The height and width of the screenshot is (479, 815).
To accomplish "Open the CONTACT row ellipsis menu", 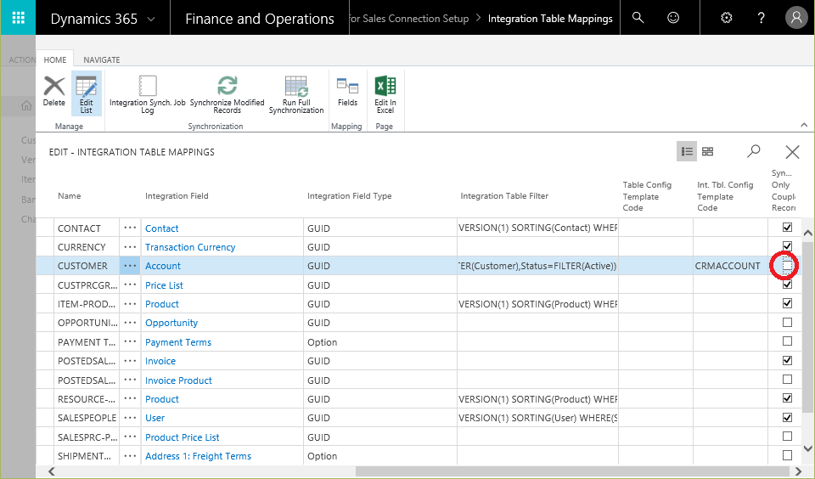I will [130, 228].
